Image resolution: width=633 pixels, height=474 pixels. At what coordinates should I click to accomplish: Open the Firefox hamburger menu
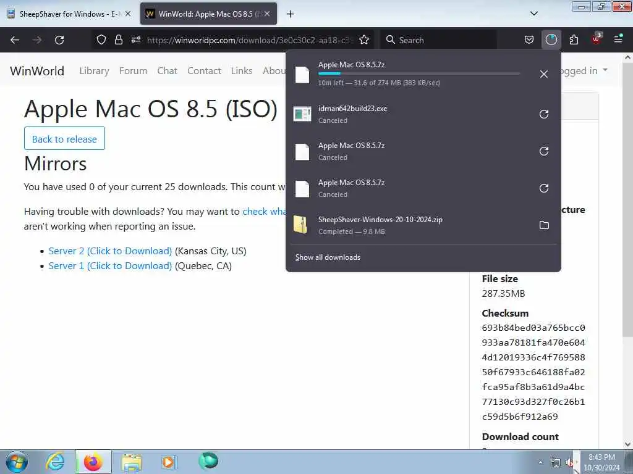point(618,39)
